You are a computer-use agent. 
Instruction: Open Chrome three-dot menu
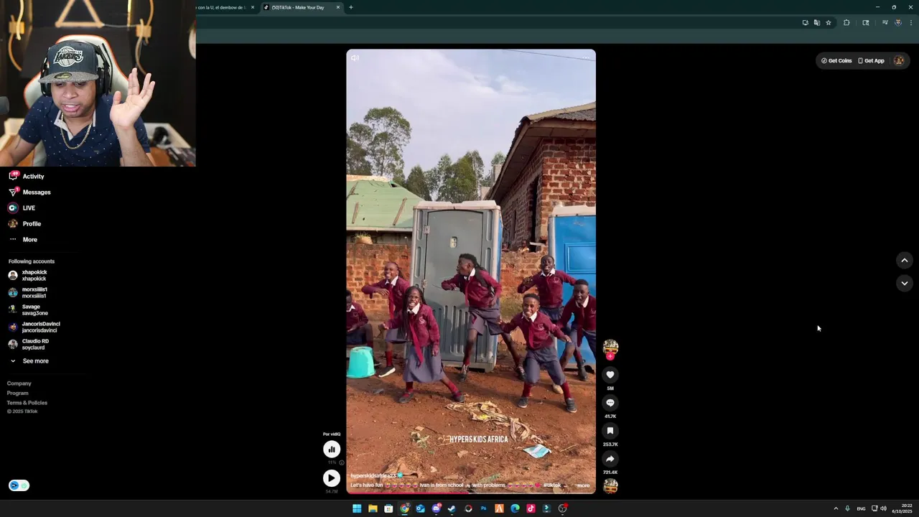(911, 22)
